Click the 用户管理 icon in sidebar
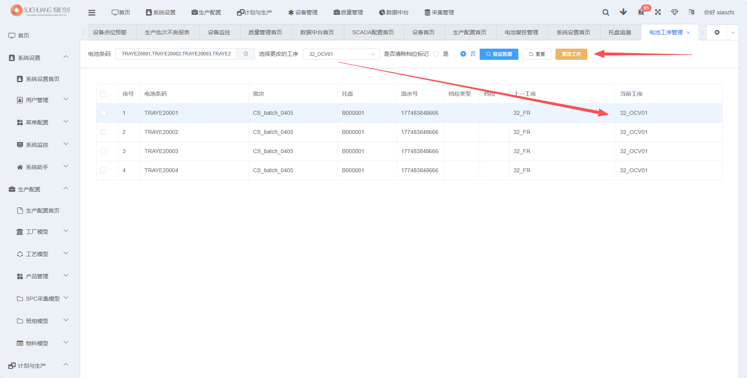Viewport: 747px width, 378px height. tap(20, 100)
